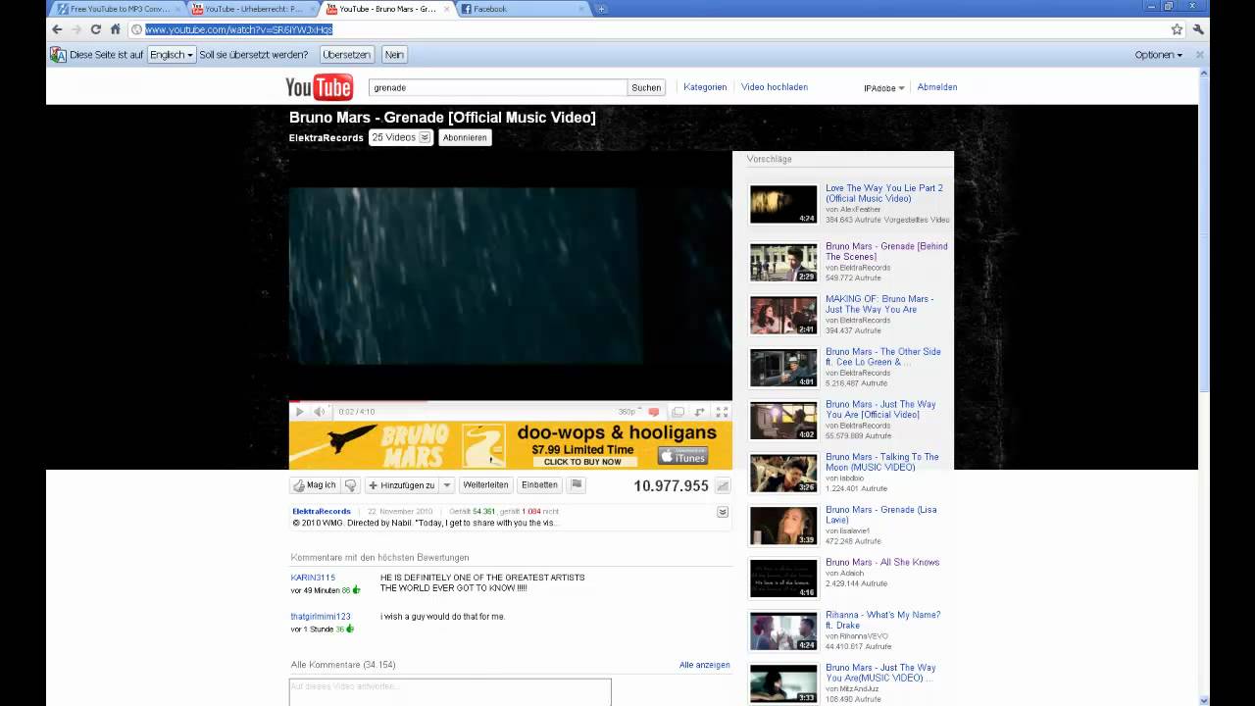
Task: Open MAKING OF Just The Way You Are thumbnail
Action: [783, 316]
